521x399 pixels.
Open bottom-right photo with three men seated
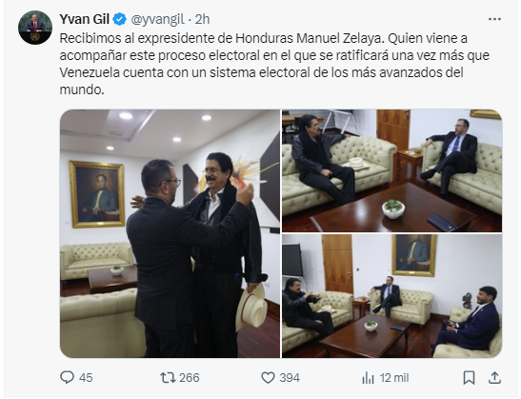click(x=392, y=296)
